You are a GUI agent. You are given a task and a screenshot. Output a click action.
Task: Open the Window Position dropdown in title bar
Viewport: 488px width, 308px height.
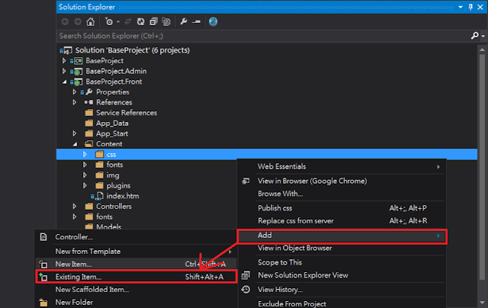pos(461,7)
